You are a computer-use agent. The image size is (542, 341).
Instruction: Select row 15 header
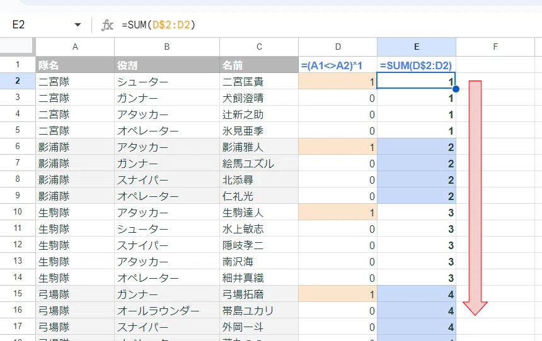[18, 293]
